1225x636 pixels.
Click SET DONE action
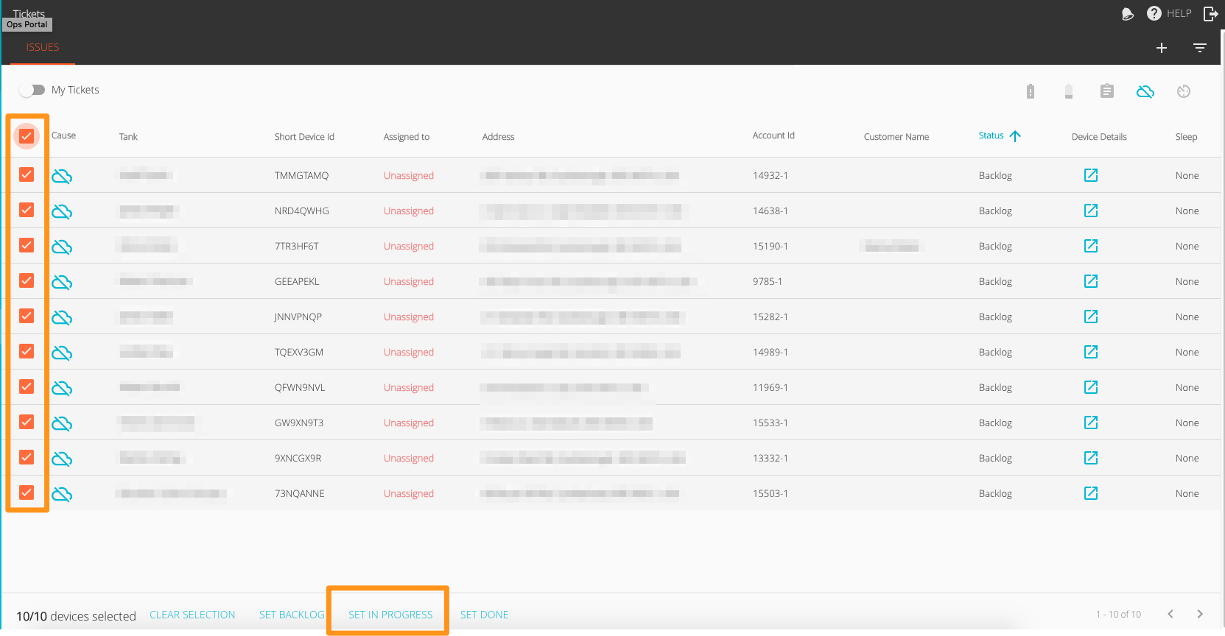coord(484,615)
